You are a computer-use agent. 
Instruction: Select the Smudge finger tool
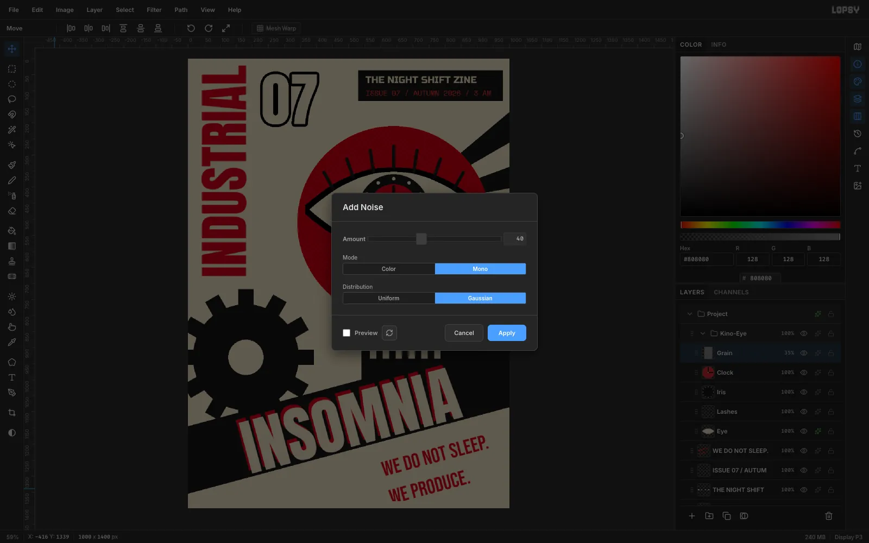(x=12, y=327)
